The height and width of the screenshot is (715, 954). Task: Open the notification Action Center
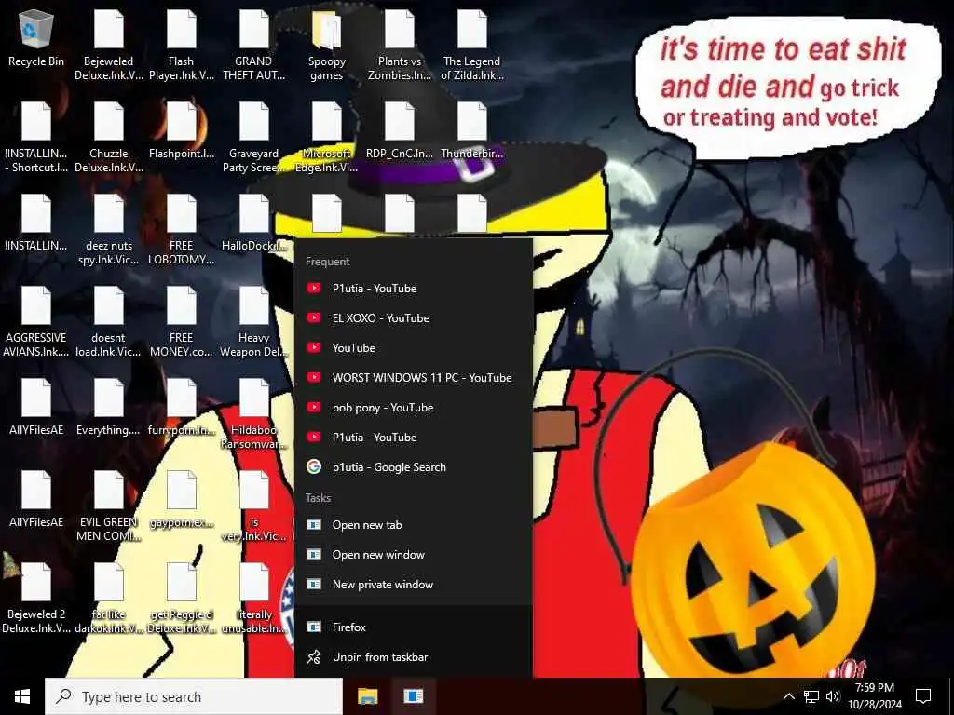point(923,696)
